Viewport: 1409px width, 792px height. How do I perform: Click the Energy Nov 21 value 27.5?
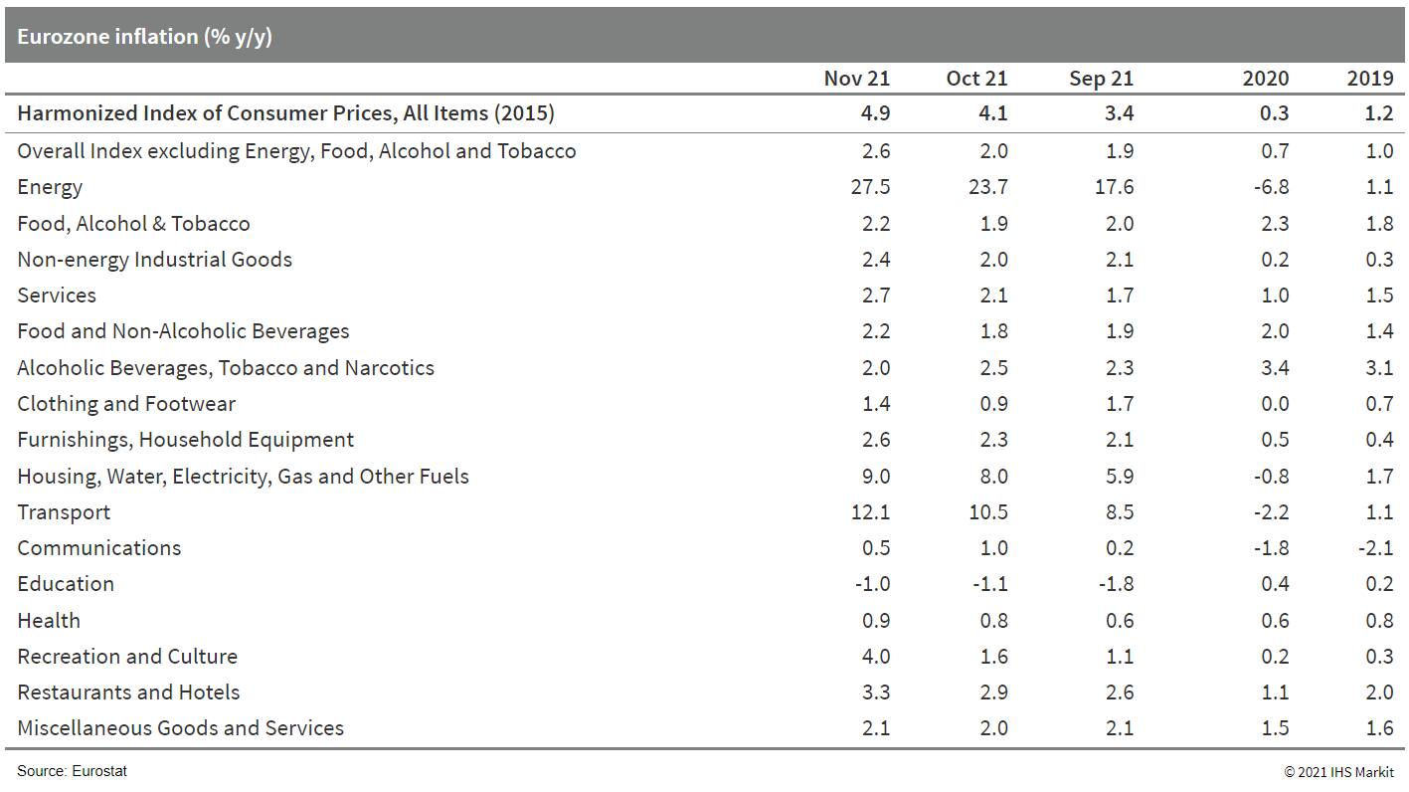click(x=870, y=187)
